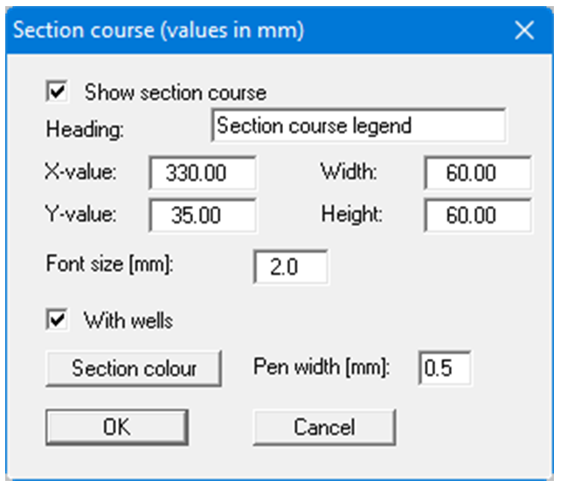Toggle the Show section course checkbox
This screenshot has width=567, height=487.
pyautogui.click(x=59, y=91)
